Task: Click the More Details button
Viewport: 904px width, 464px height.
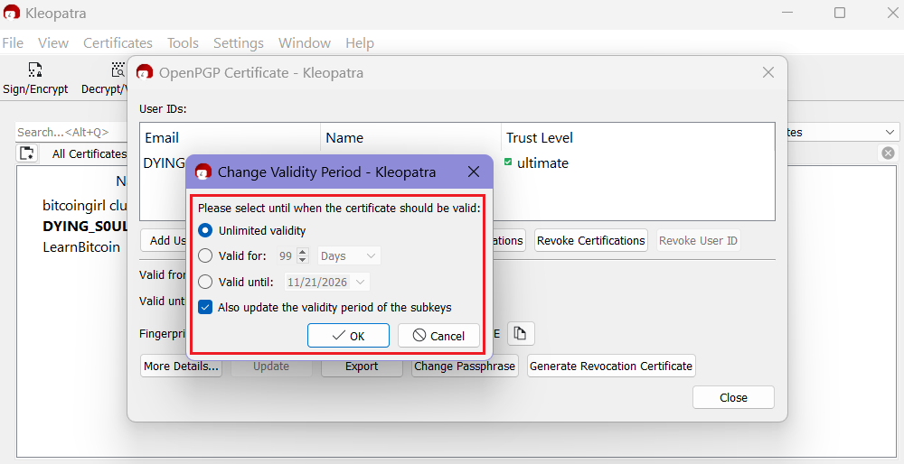Action: [x=181, y=367]
